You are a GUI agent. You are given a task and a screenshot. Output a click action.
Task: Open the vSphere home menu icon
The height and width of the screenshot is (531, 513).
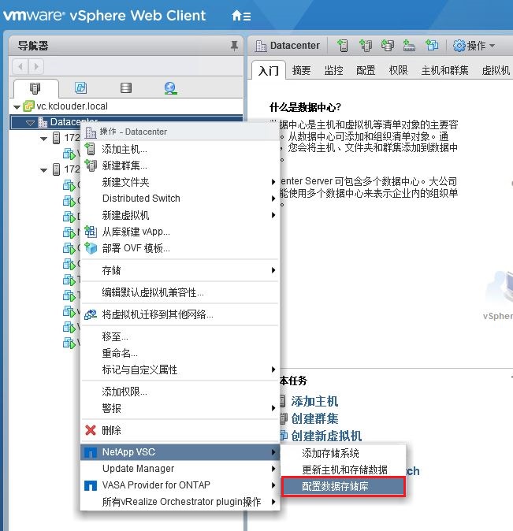pos(241,16)
